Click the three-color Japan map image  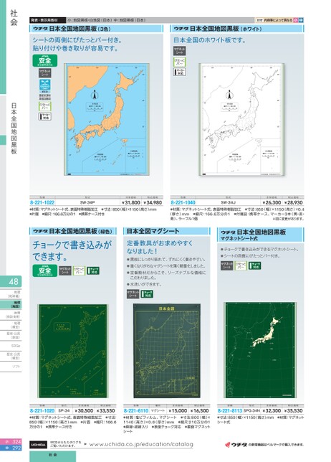[107, 119]
